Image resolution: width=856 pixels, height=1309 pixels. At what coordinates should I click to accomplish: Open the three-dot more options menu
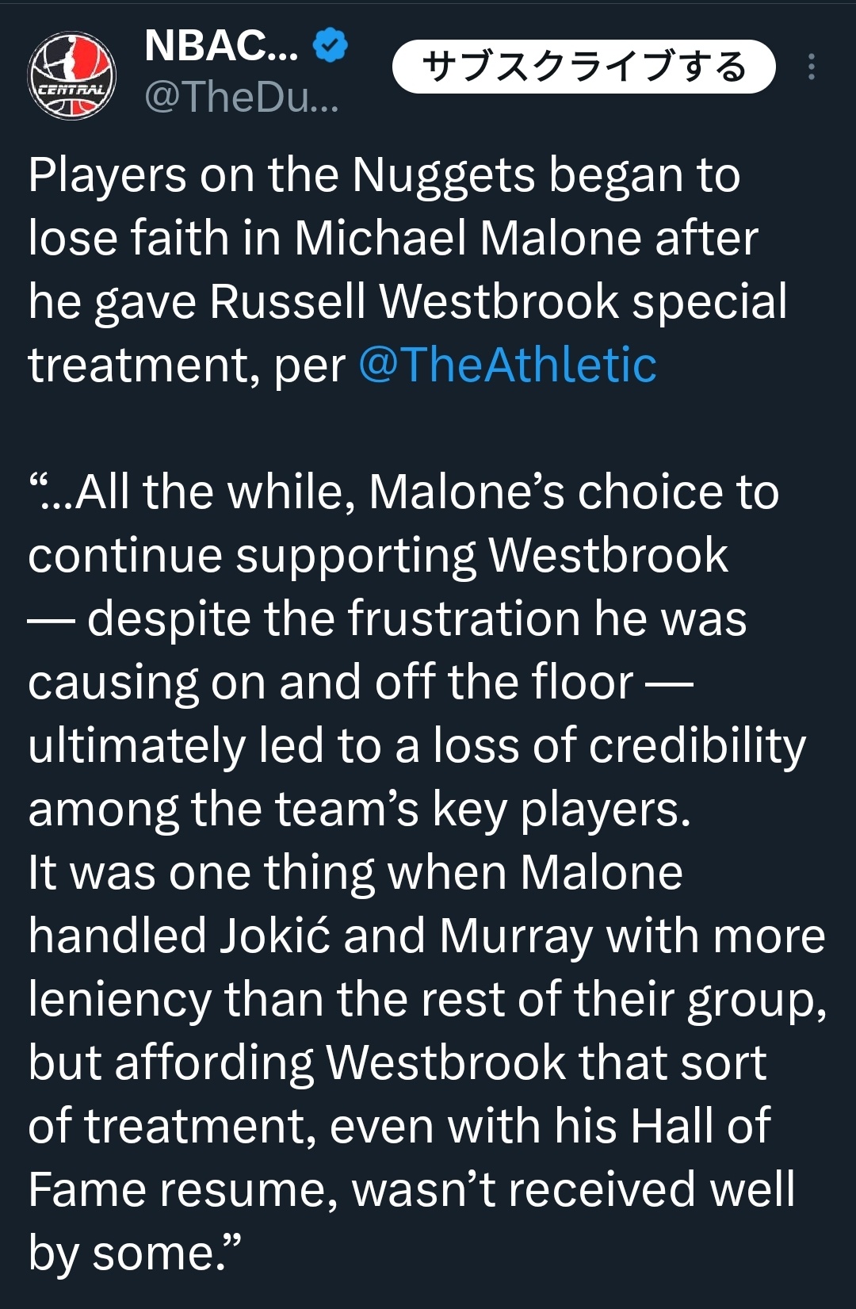click(x=811, y=67)
